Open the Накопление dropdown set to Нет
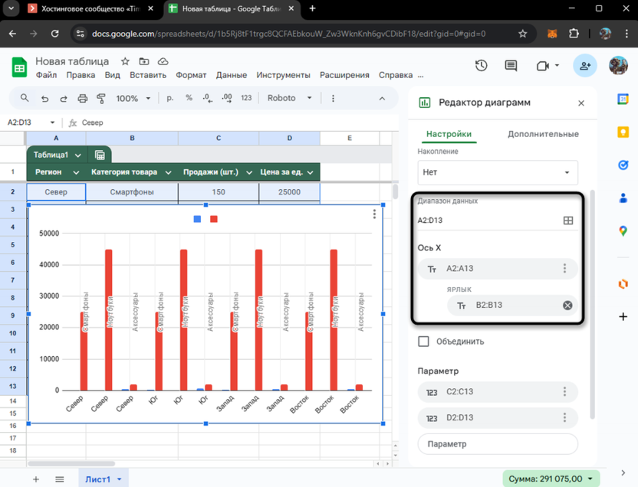The image size is (638, 487). click(497, 172)
